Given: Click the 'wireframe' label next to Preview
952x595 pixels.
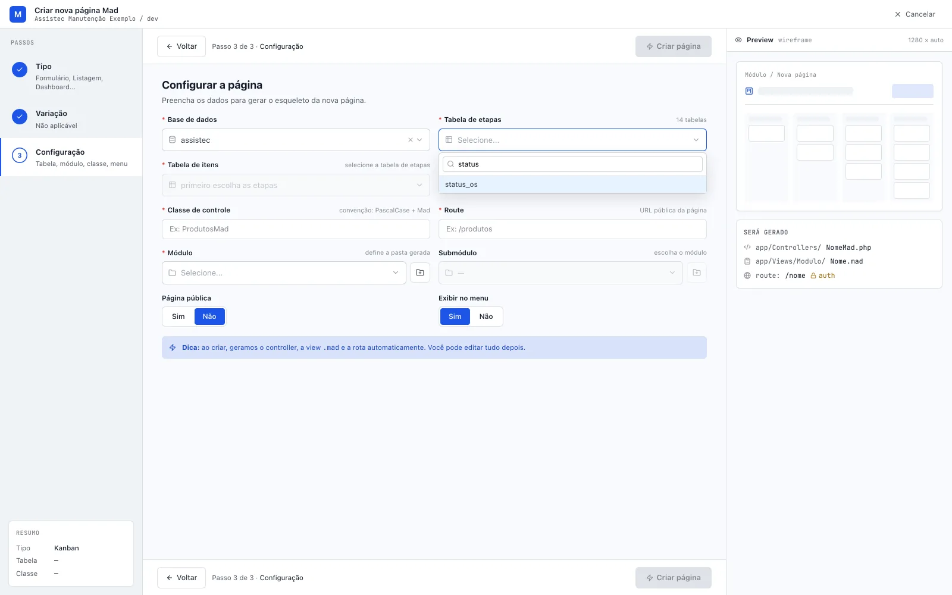Looking at the screenshot, I should tap(795, 40).
